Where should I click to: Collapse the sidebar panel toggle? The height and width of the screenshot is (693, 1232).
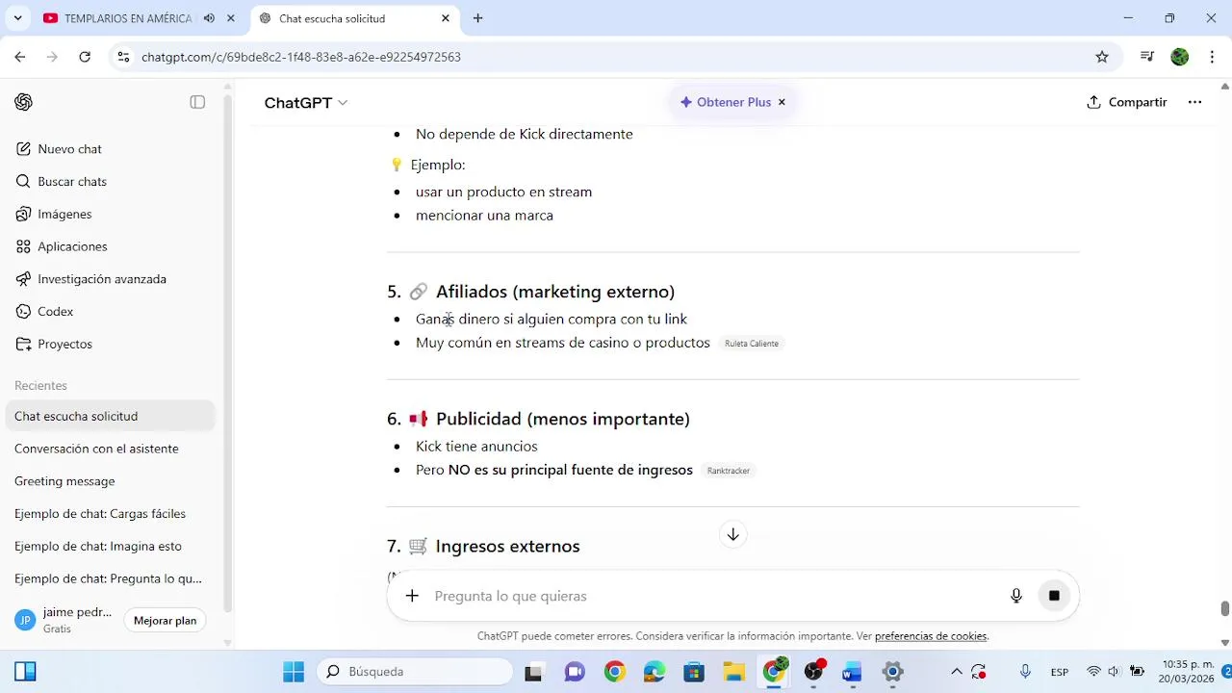pos(197,102)
